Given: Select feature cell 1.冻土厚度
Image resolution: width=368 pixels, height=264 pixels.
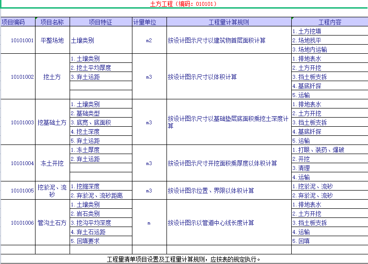Looking at the screenshot, I should (x=101, y=150).
